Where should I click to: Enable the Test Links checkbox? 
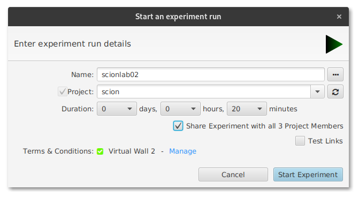click(300, 141)
